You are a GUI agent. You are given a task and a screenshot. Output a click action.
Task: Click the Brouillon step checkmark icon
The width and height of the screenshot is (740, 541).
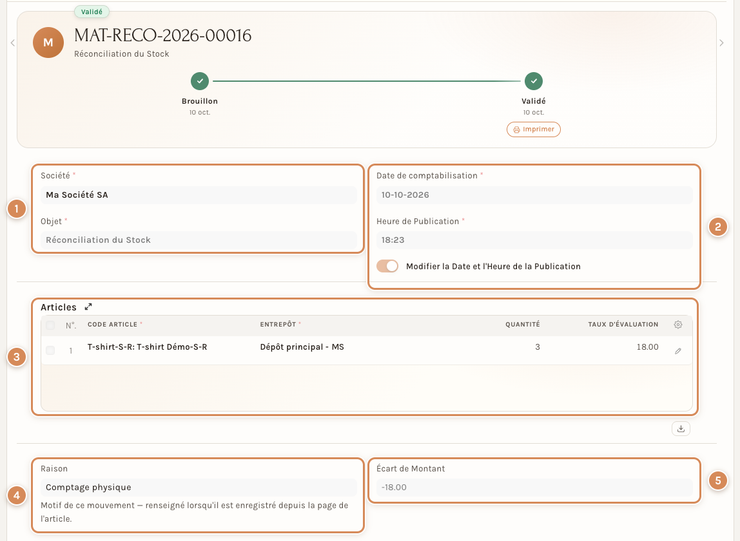coord(200,81)
